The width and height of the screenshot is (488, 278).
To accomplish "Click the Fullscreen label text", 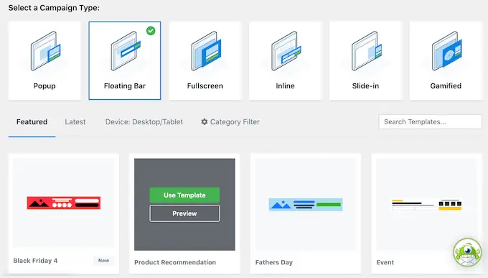I will pyautogui.click(x=205, y=86).
